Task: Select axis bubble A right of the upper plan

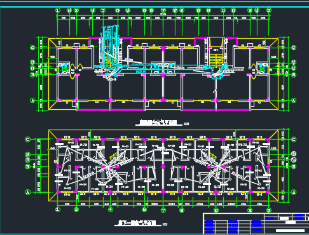Action: [294, 100]
